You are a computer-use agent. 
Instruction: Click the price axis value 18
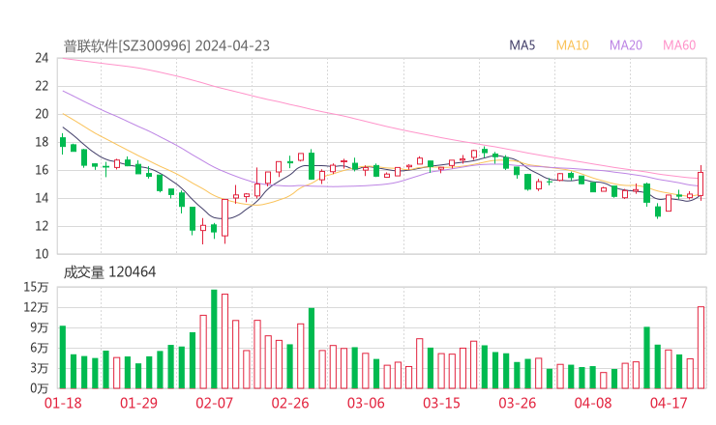pos(42,142)
